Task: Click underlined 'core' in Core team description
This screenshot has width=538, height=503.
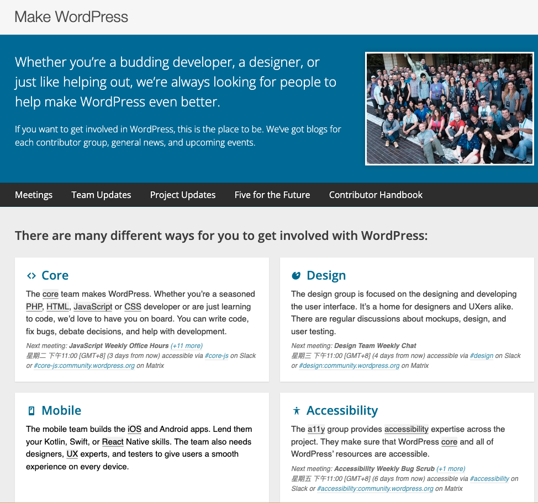Action: 50,294
